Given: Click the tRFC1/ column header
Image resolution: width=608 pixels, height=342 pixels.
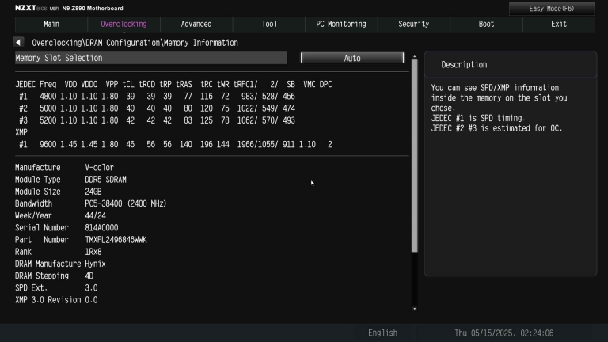Looking at the screenshot, I should point(245,84).
